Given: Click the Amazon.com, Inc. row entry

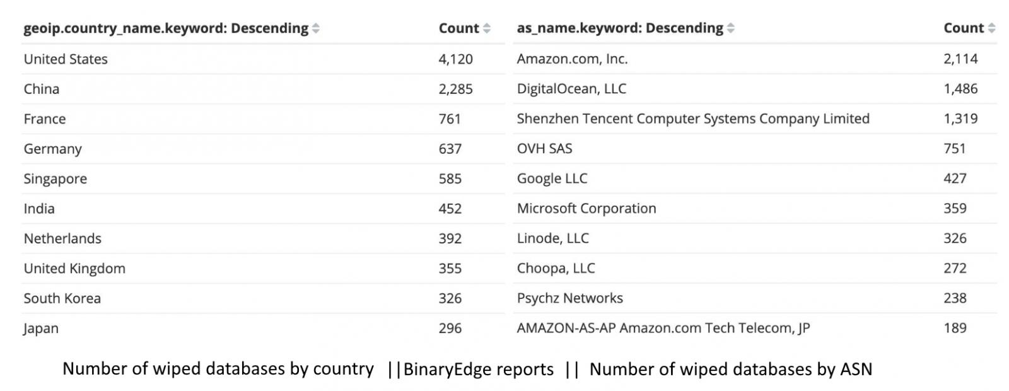Looking at the screenshot, I should point(573,59).
